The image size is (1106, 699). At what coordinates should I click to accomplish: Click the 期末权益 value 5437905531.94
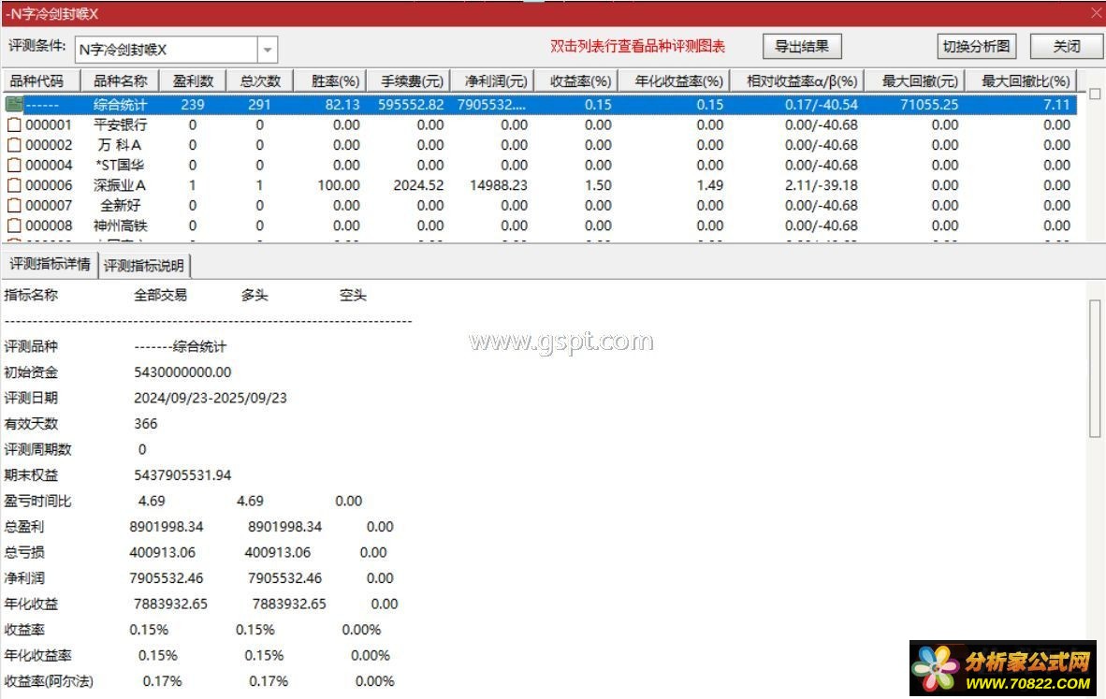click(x=182, y=475)
